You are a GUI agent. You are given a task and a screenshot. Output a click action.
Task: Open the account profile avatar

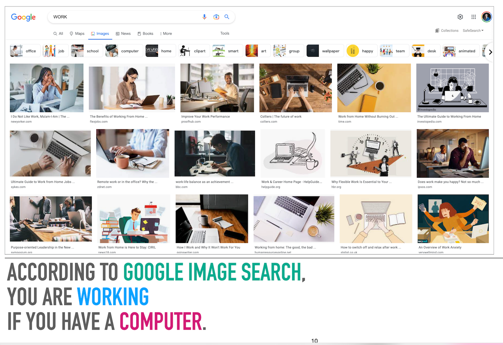pyautogui.click(x=486, y=17)
